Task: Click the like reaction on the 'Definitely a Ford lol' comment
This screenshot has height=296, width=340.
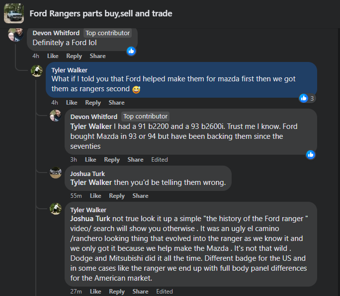Action: (131, 51)
